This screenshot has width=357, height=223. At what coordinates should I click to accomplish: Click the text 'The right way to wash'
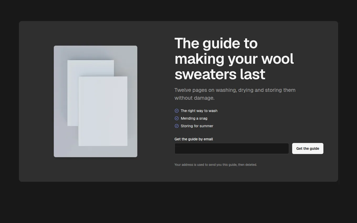pos(199,111)
